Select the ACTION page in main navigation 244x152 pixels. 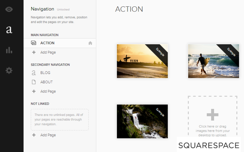(x=47, y=43)
